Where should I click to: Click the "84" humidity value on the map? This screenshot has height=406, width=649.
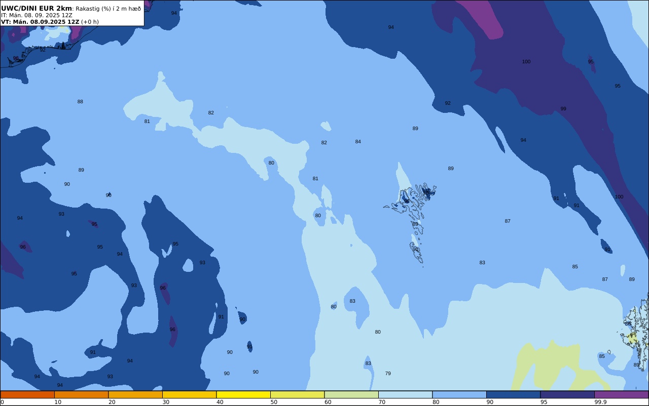pyautogui.click(x=358, y=142)
